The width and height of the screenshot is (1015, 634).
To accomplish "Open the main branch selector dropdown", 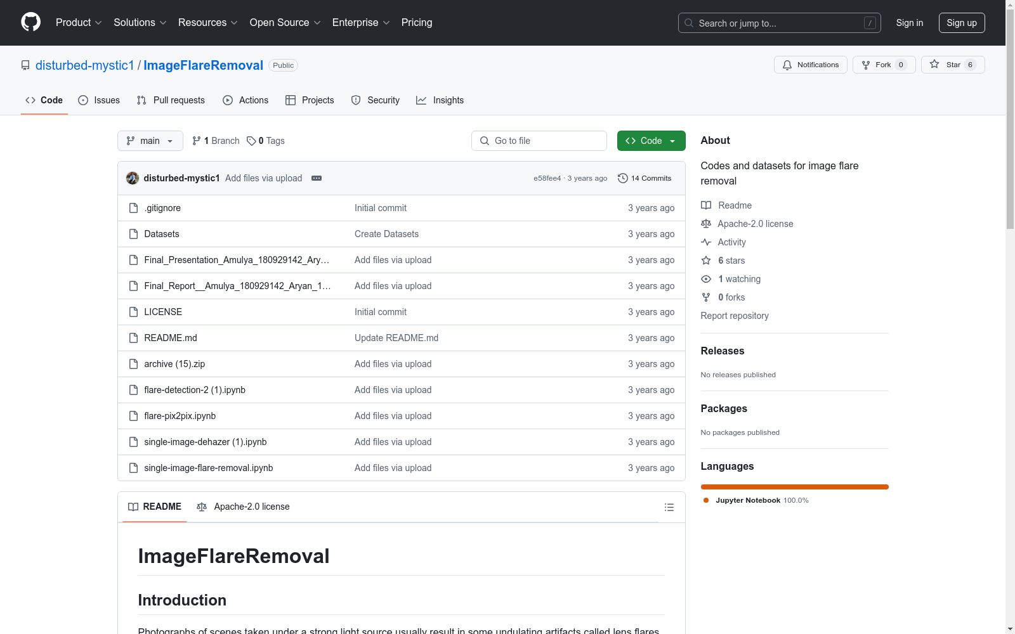I will point(150,141).
